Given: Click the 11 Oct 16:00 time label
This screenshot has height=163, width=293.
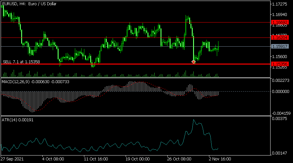Looking at the screenshot, I should coord(96,159).
